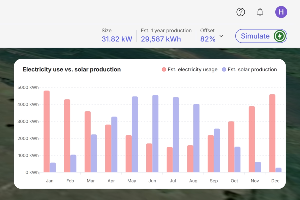Select the September solar production bar

(x=217, y=150)
